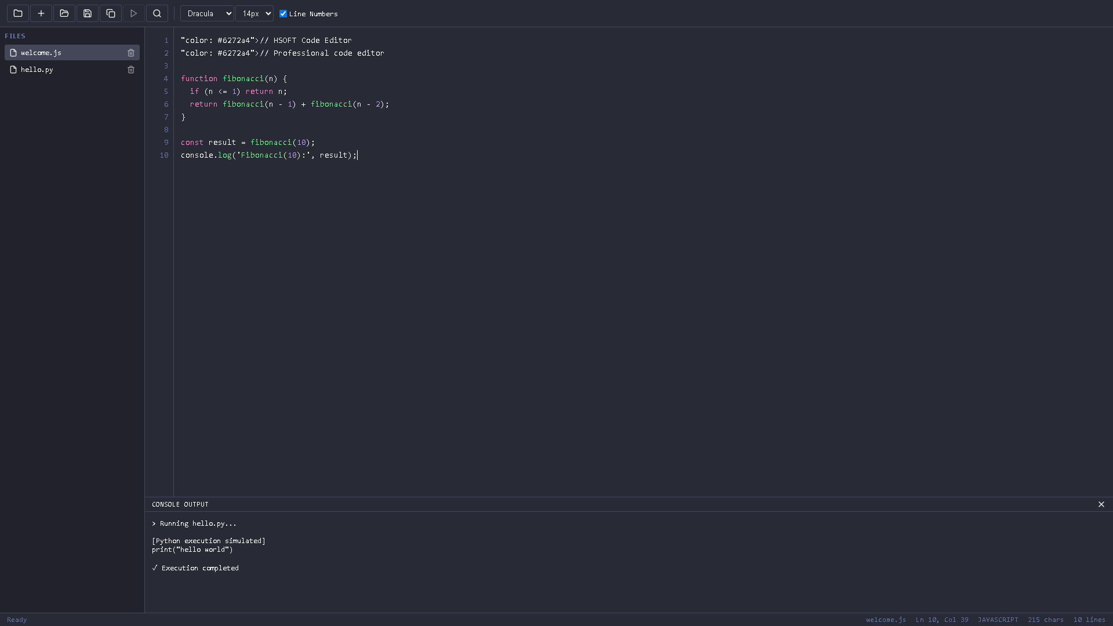Close the console output panel
Image resolution: width=1113 pixels, height=626 pixels.
(x=1101, y=504)
